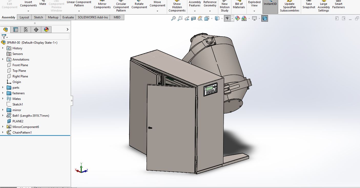The height and width of the screenshot is (188, 360).
Task: Open the Hide/Show Items dropdown arrow
Action: click(232, 18)
